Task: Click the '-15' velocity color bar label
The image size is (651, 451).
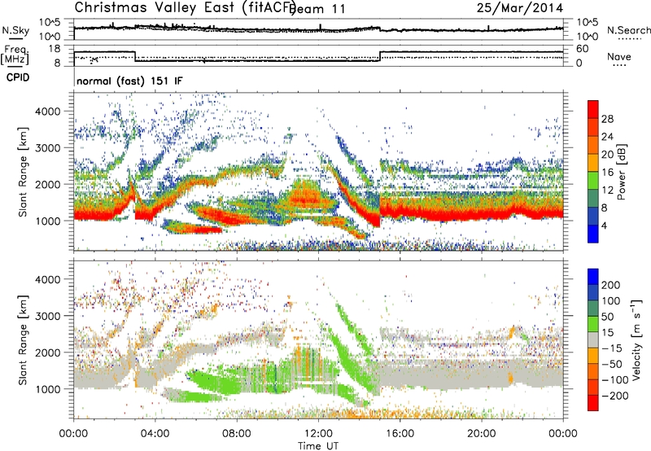Action: coord(612,348)
